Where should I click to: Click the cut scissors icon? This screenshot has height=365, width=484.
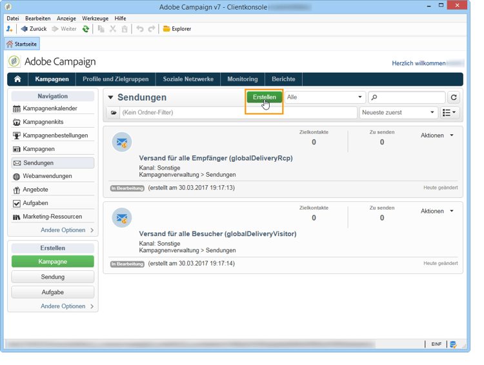tap(113, 28)
